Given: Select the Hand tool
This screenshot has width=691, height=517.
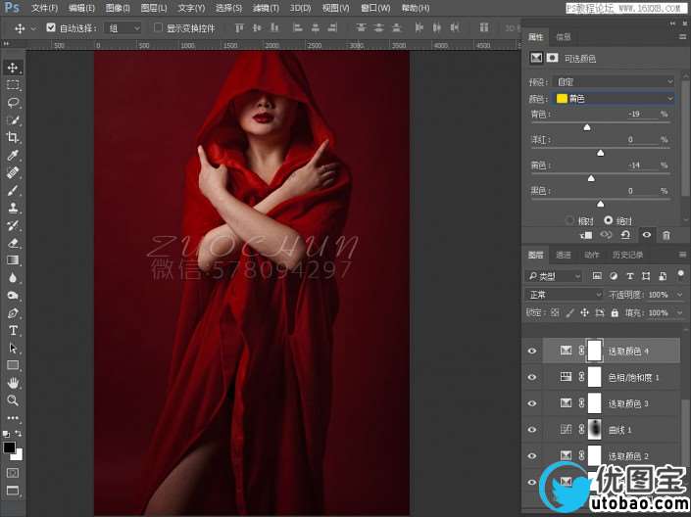Looking at the screenshot, I should coord(14,383).
